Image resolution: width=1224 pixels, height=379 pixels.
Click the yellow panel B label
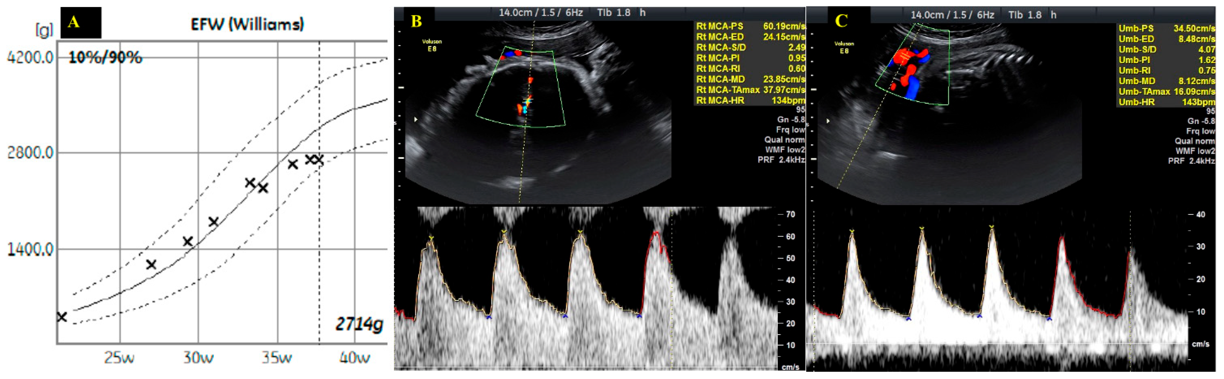point(416,21)
